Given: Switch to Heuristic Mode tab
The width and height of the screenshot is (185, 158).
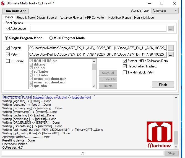Looking at the screenshot, I should (144, 18).
